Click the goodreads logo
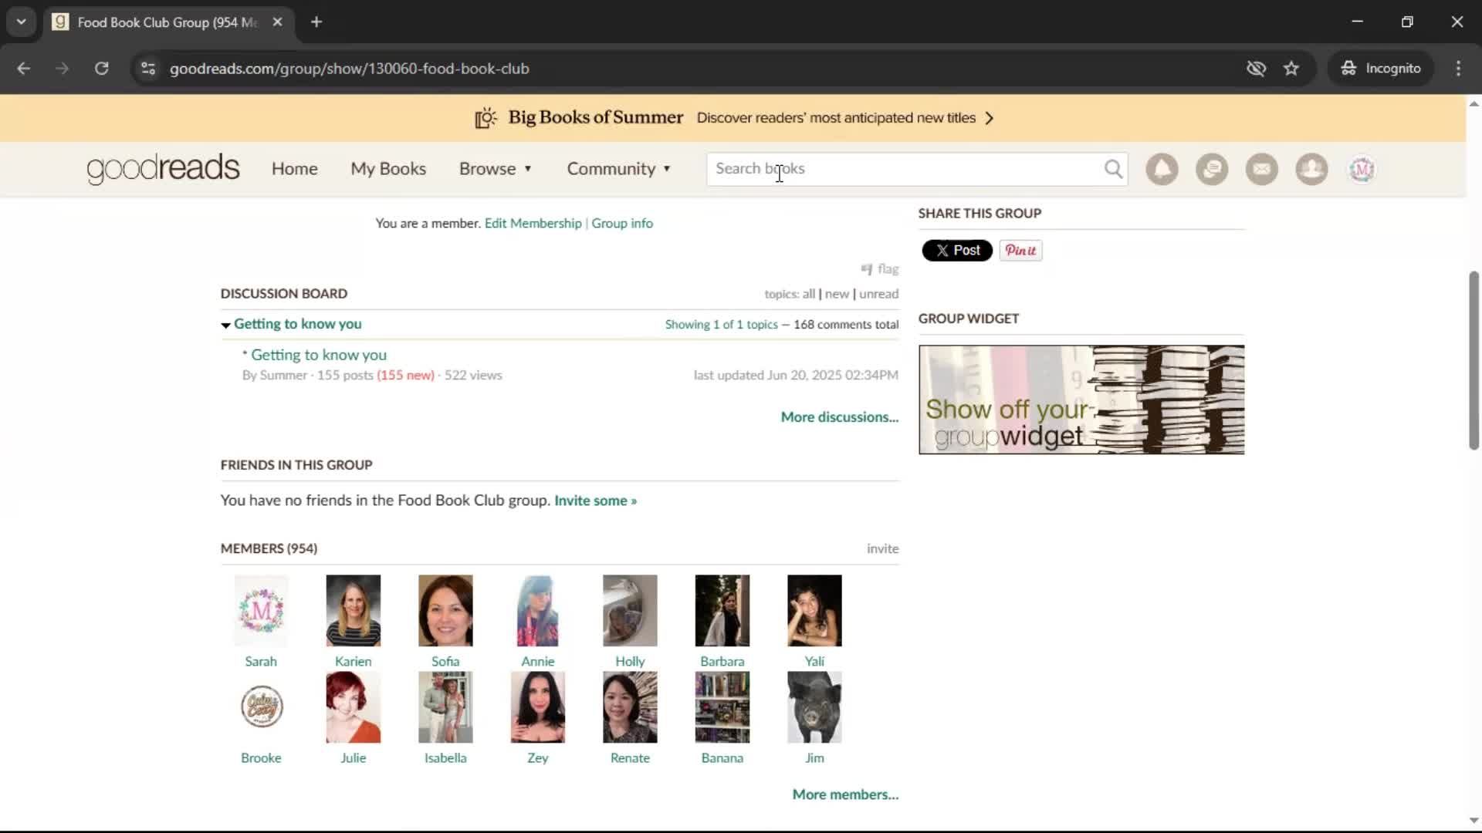Viewport: 1482px width, 833px height. 163,169
